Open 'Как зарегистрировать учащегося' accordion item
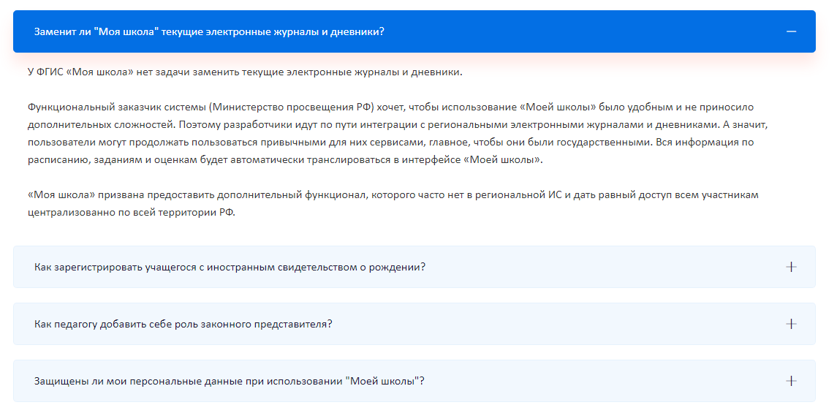837x405 pixels. (414, 267)
